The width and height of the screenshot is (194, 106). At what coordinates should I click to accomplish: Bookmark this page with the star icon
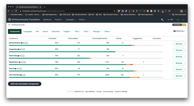pyautogui.click(x=114, y=11)
